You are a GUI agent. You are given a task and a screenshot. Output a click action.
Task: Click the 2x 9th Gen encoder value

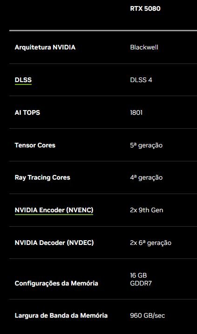coord(147,210)
